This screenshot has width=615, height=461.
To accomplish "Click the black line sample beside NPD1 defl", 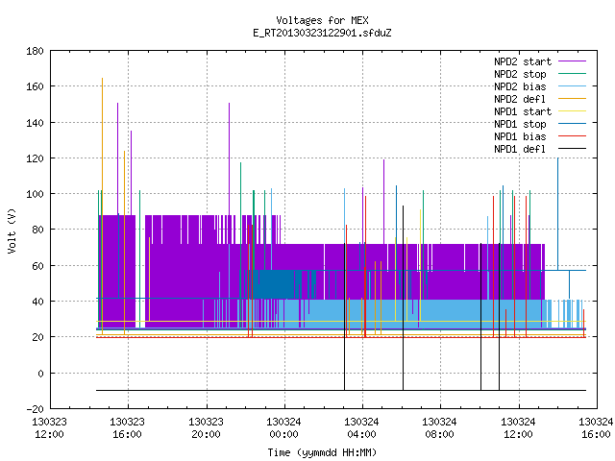I will point(572,149).
